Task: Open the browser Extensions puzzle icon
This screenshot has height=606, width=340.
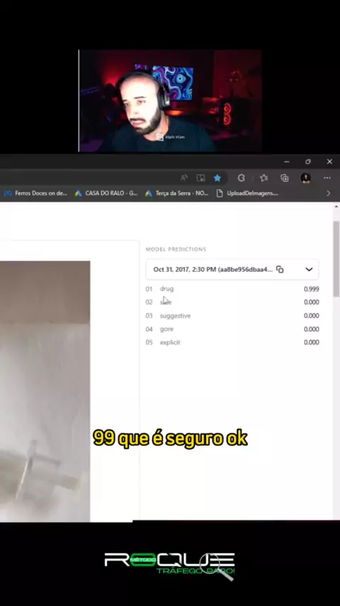Action: tap(242, 178)
